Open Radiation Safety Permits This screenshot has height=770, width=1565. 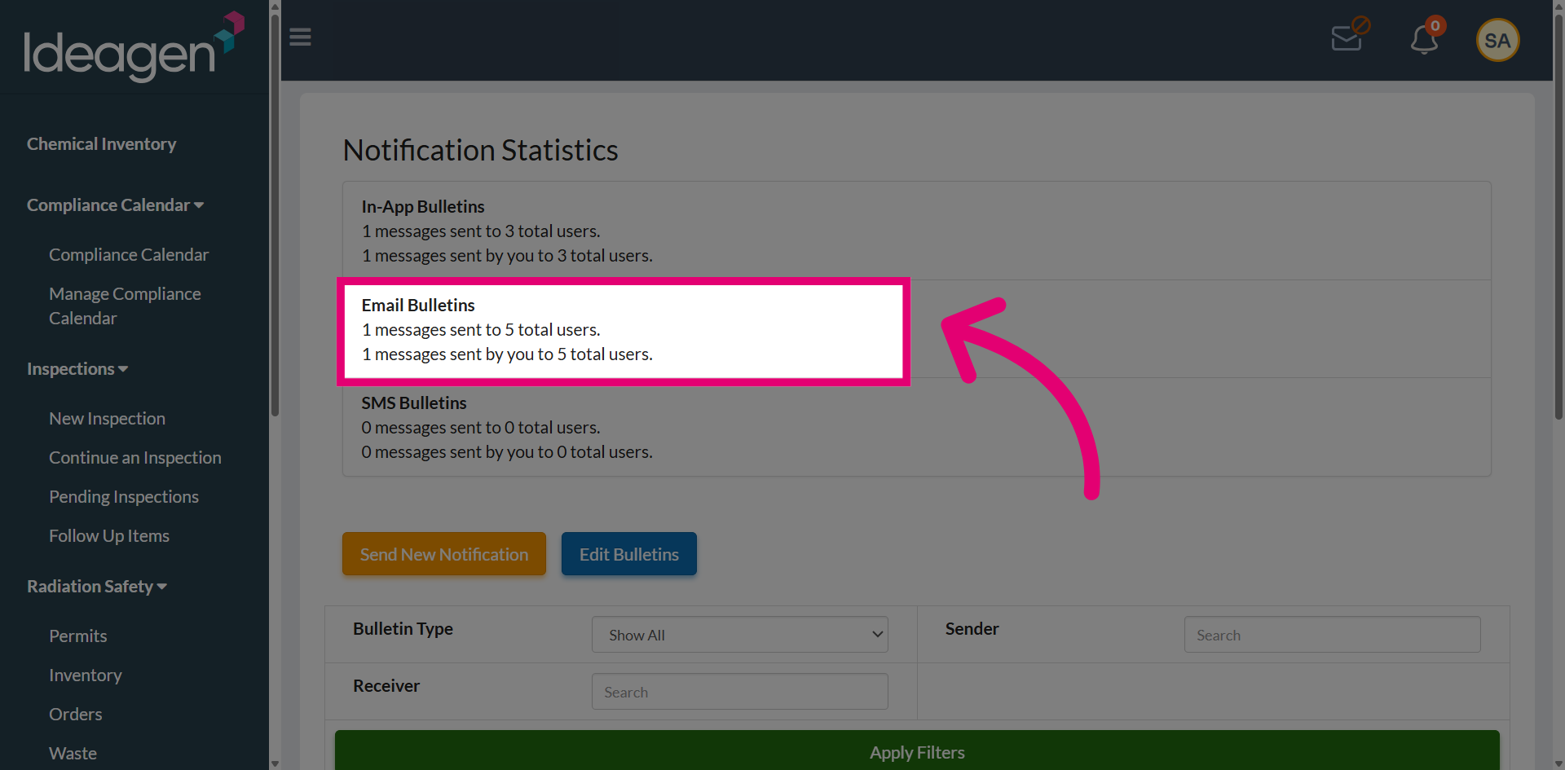pos(78,636)
